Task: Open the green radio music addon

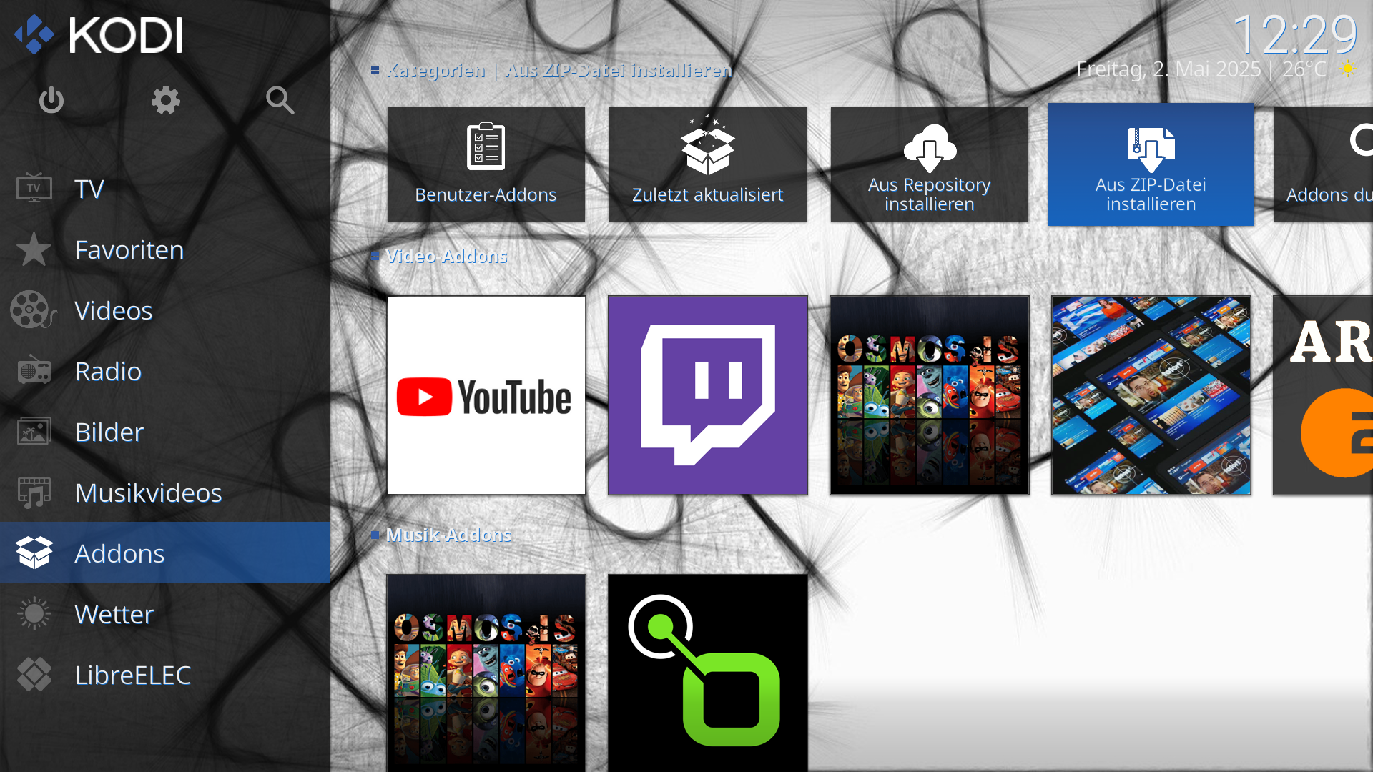Action: (x=708, y=673)
